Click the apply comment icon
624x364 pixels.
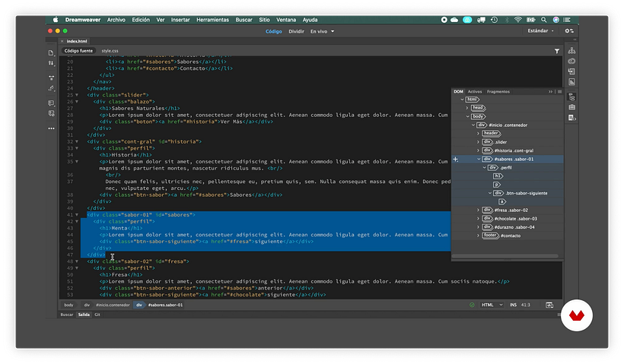[x=51, y=103]
